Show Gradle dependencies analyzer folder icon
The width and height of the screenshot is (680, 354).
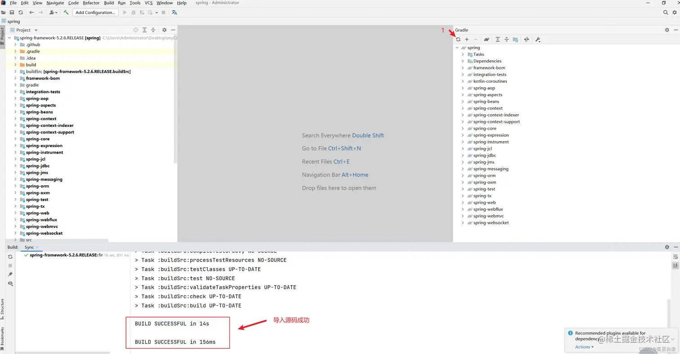point(515,40)
